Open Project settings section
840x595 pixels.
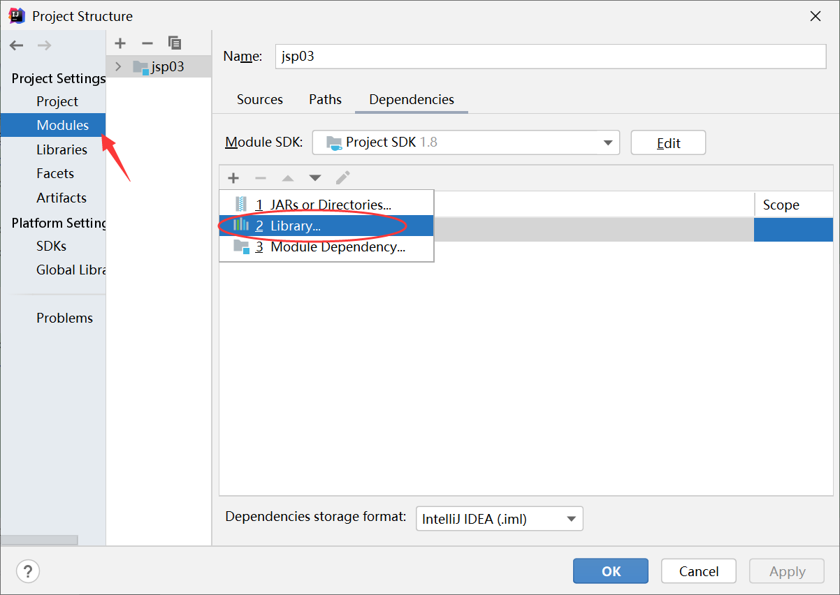click(x=57, y=101)
